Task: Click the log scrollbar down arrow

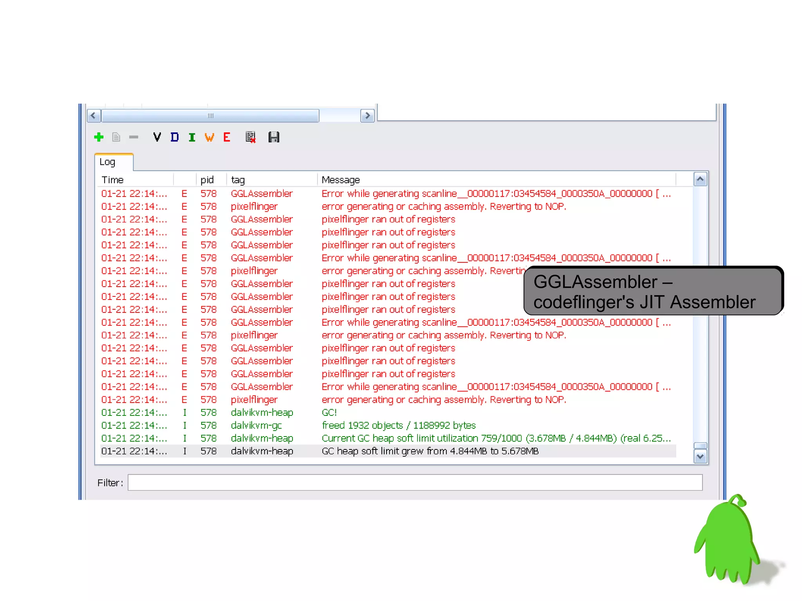Action: point(700,457)
